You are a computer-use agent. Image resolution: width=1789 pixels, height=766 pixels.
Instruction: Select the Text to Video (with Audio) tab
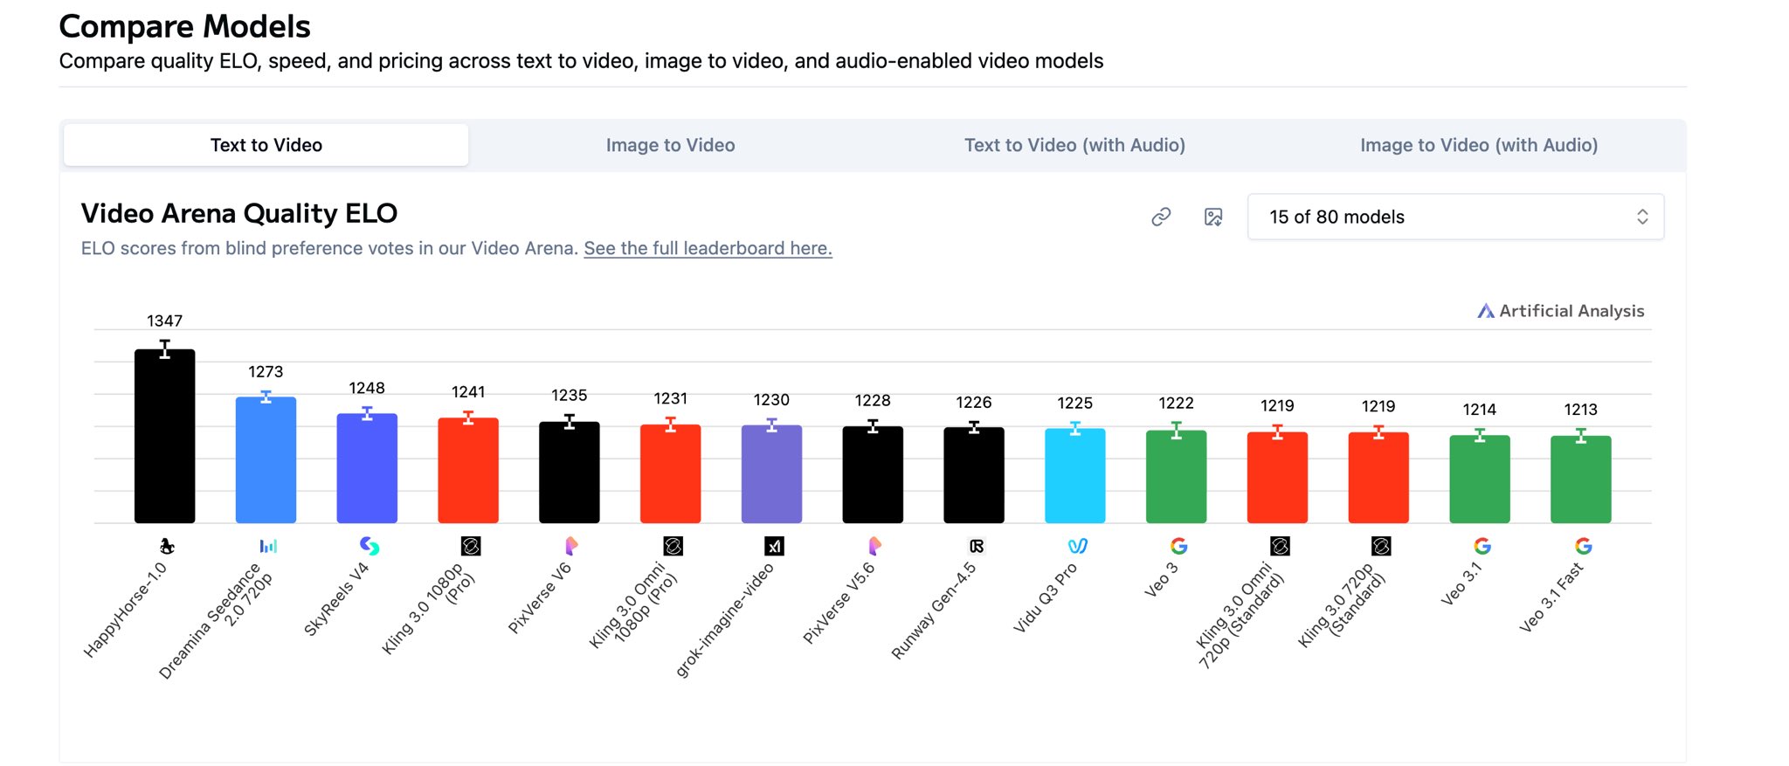click(x=1074, y=145)
